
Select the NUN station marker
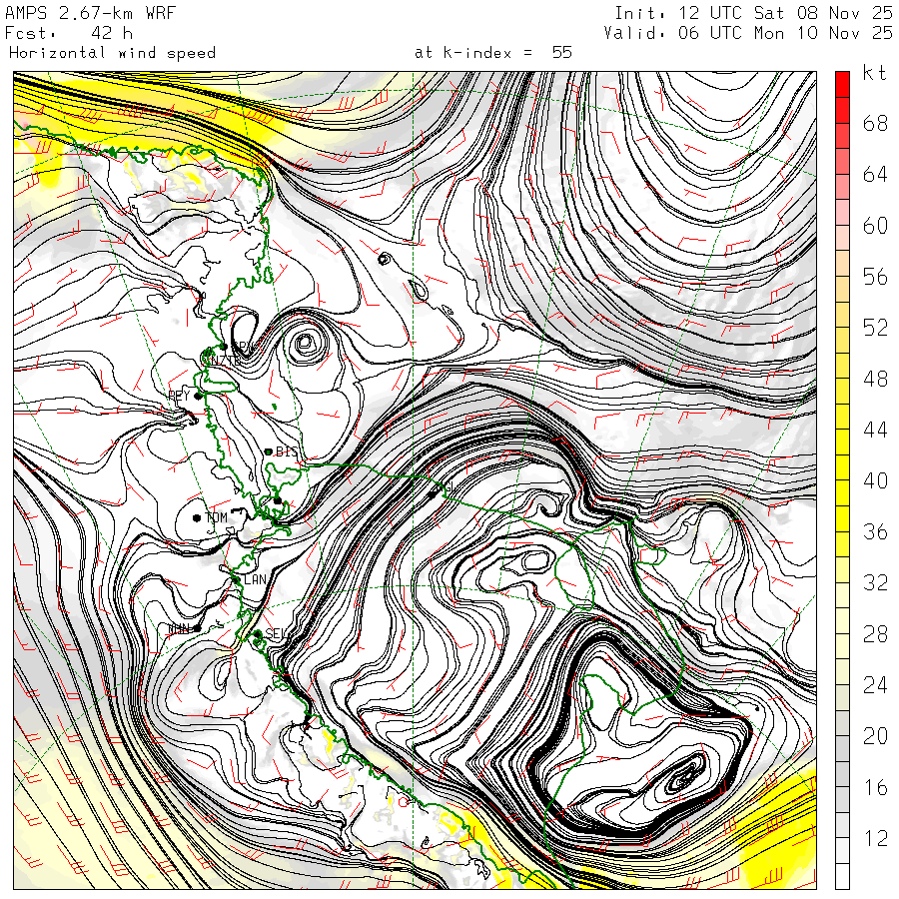tap(197, 627)
